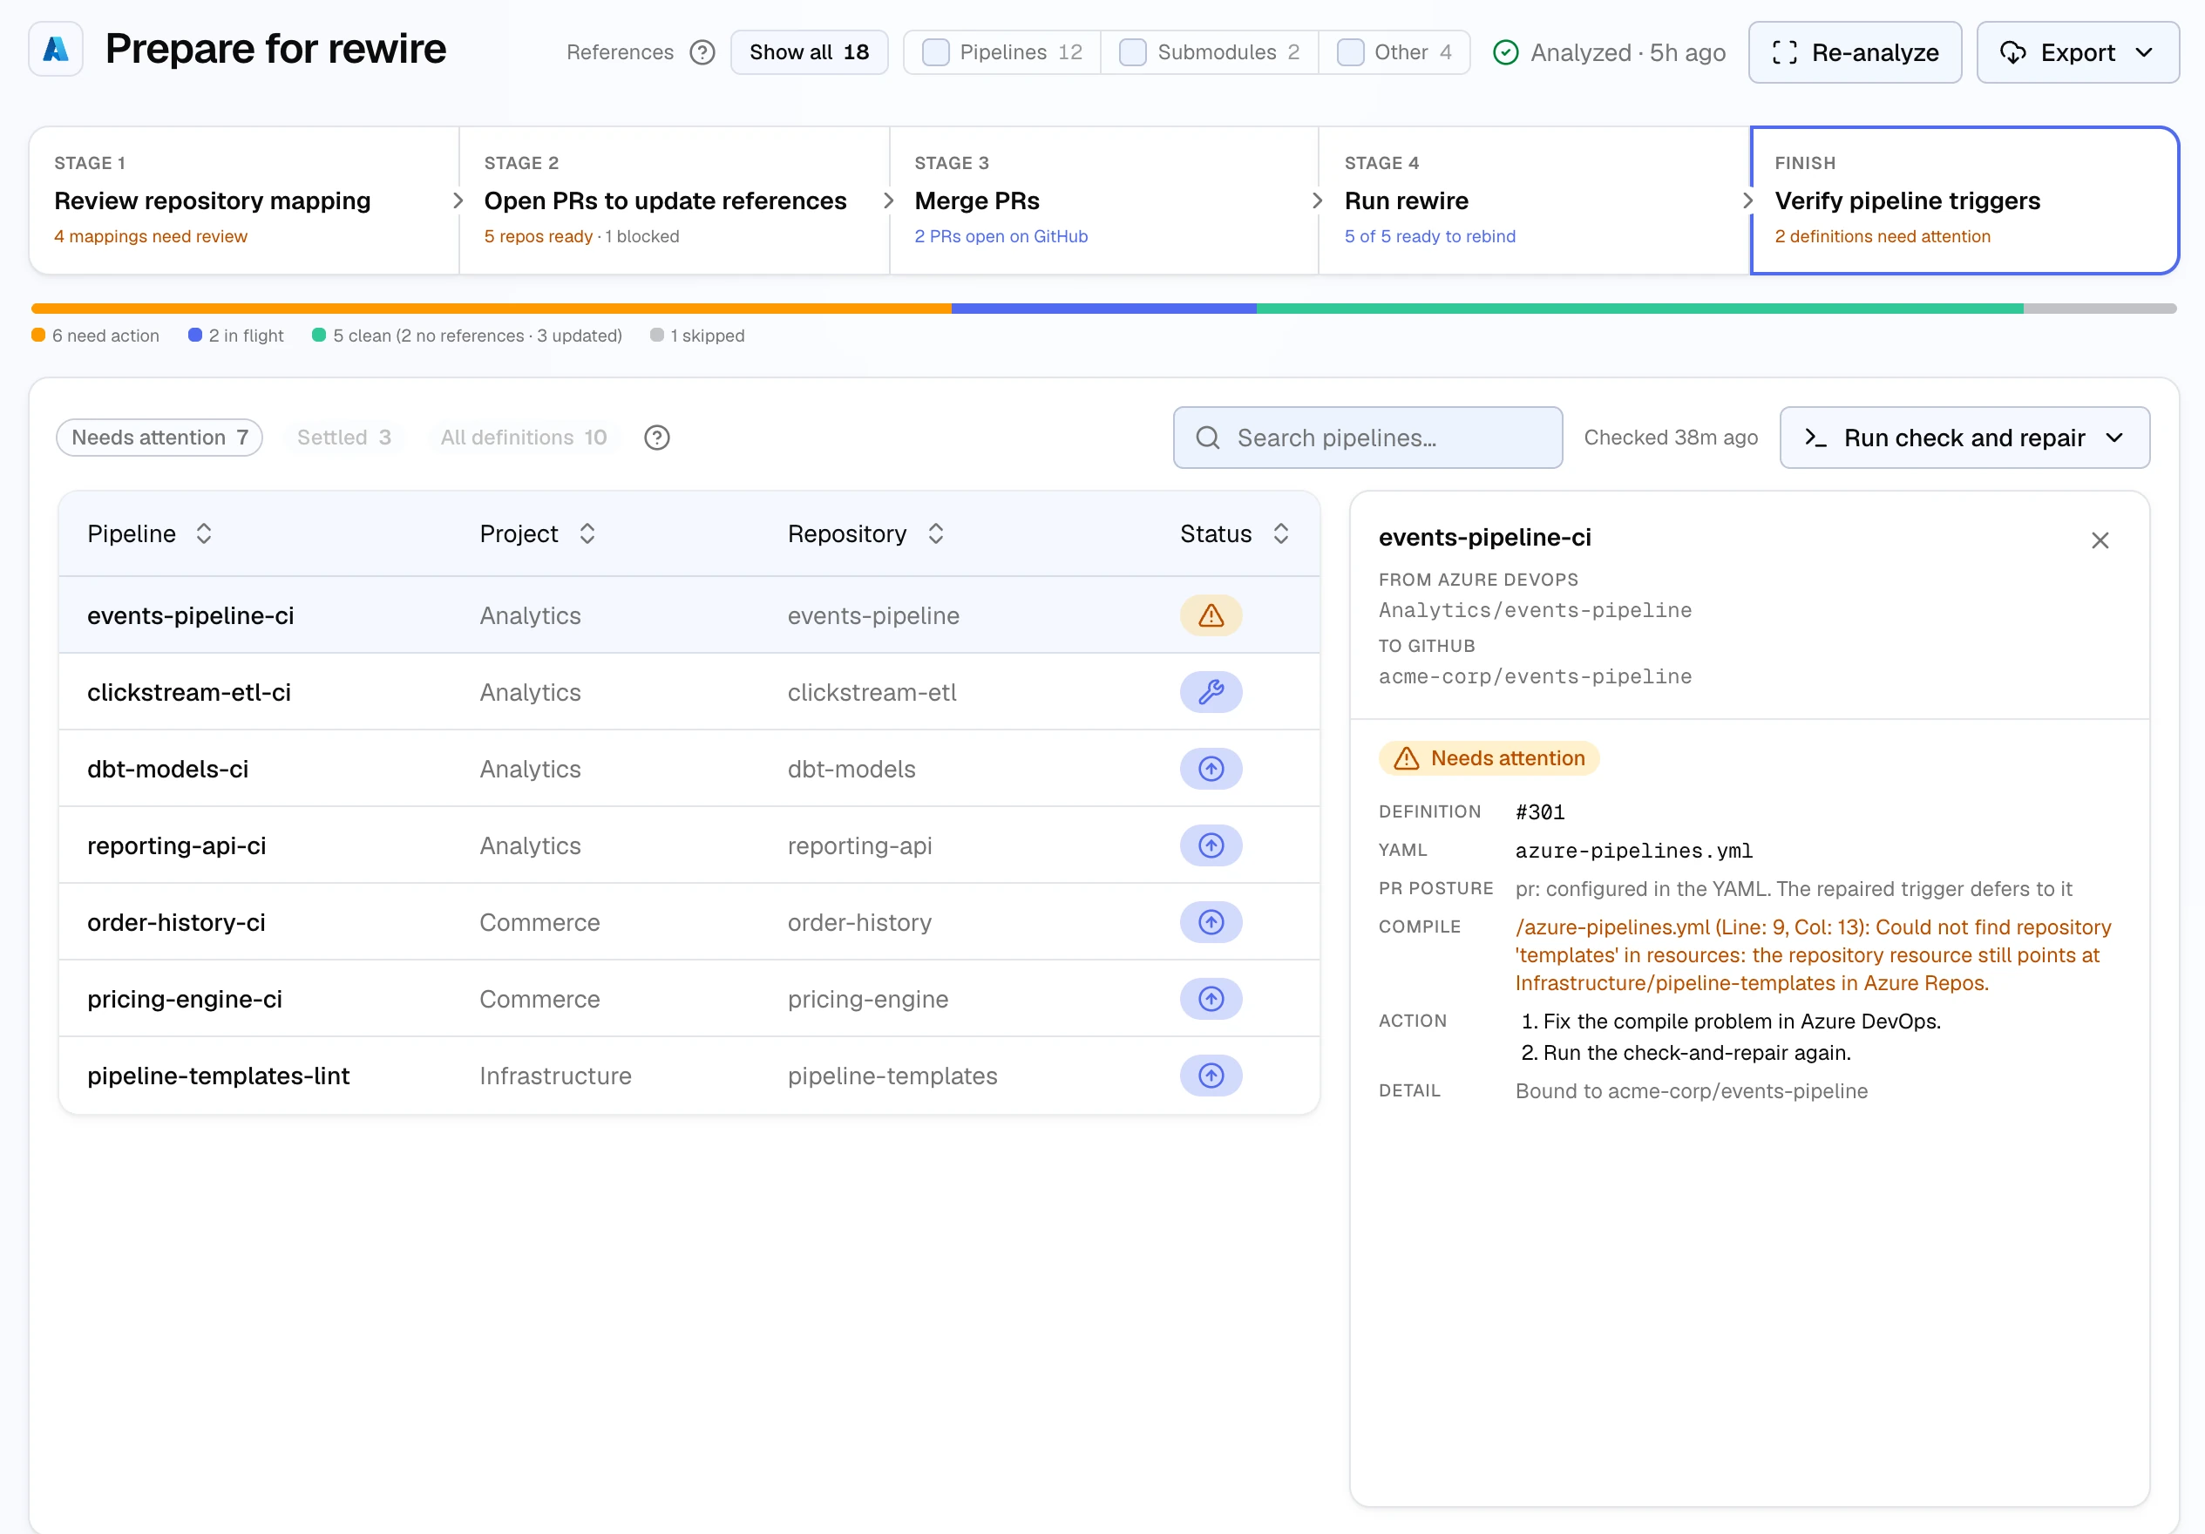Viewport: 2205px width, 1534px height.
Task: Switch to the Needs attention 7 filter
Action: coord(159,438)
